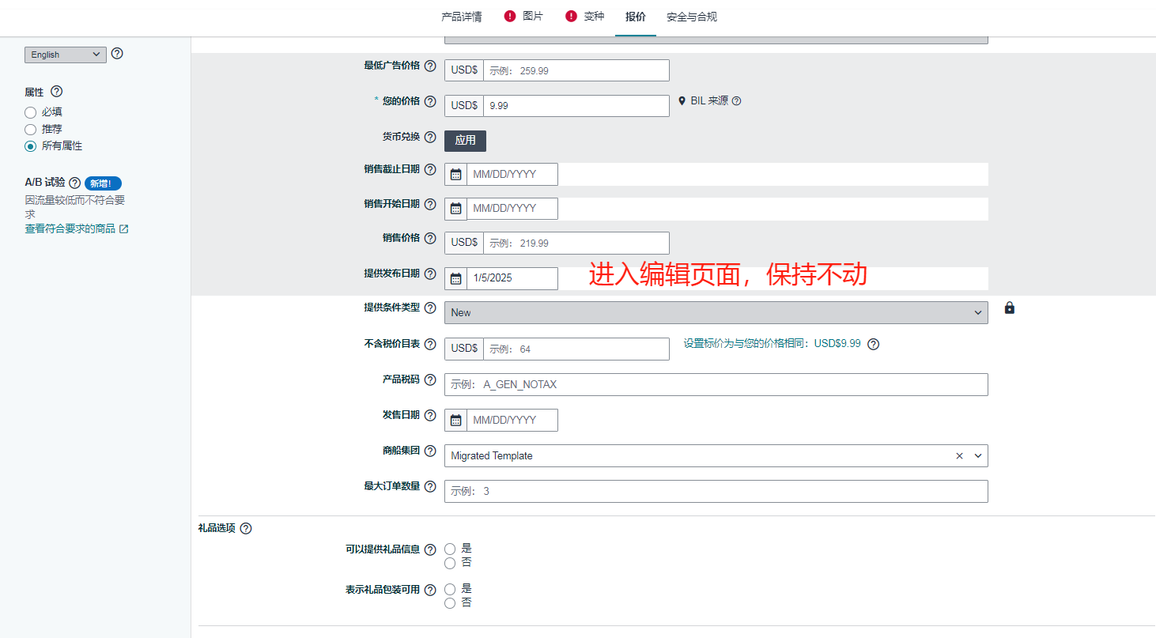This screenshot has width=1156, height=638.
Task: Click the help icon next to 最低广告价格
Action: click(430, 66)
